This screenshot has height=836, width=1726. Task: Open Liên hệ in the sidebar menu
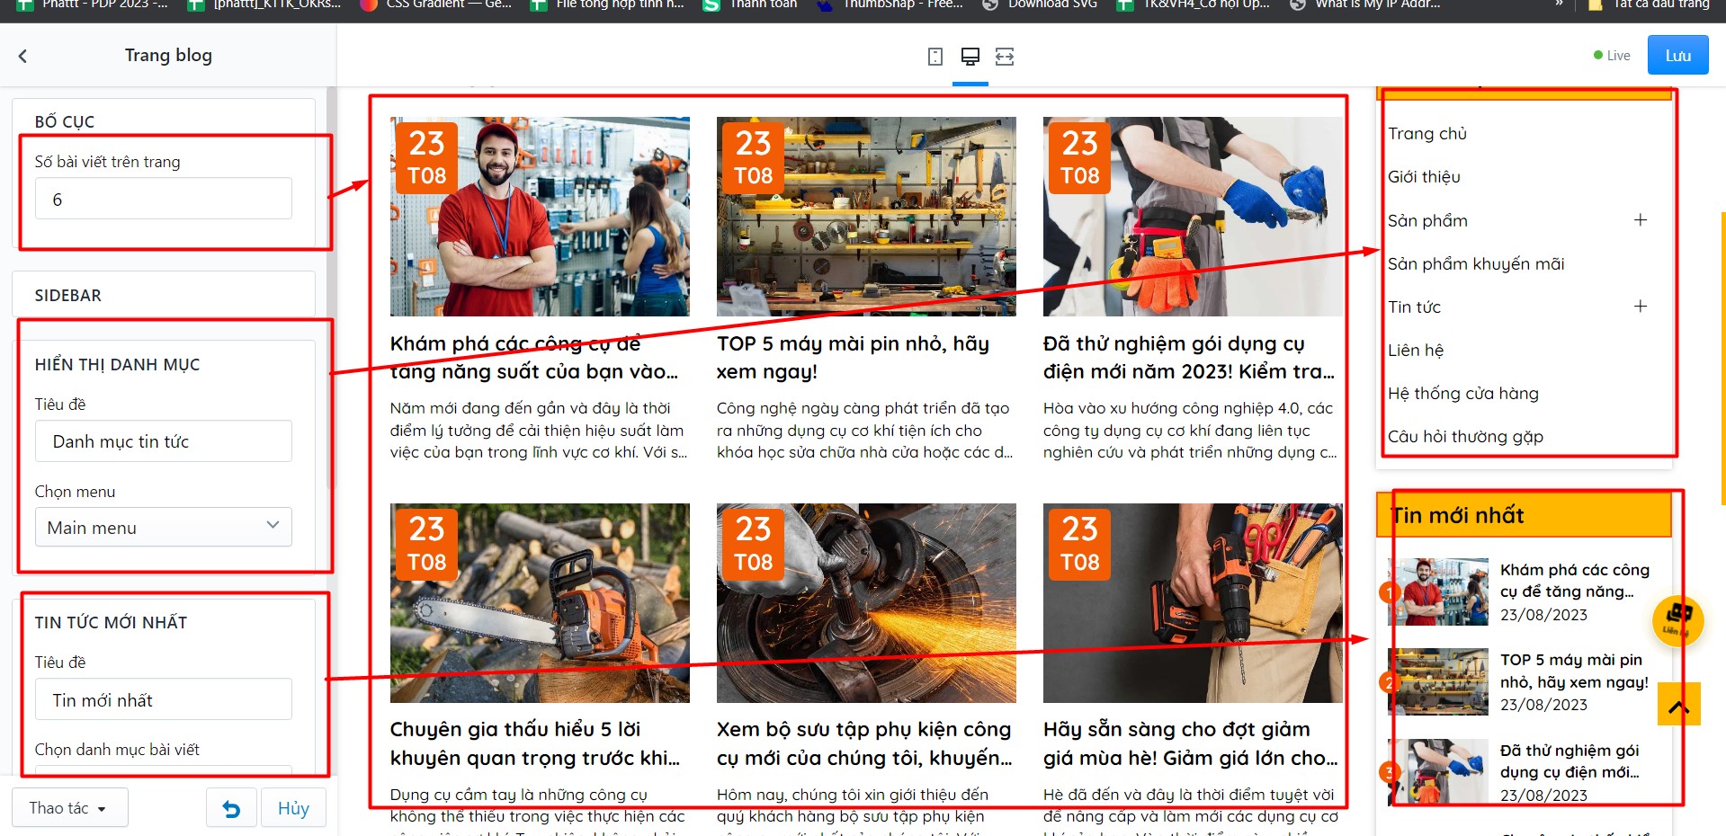pyautogui.click(x=1416, y=350)
